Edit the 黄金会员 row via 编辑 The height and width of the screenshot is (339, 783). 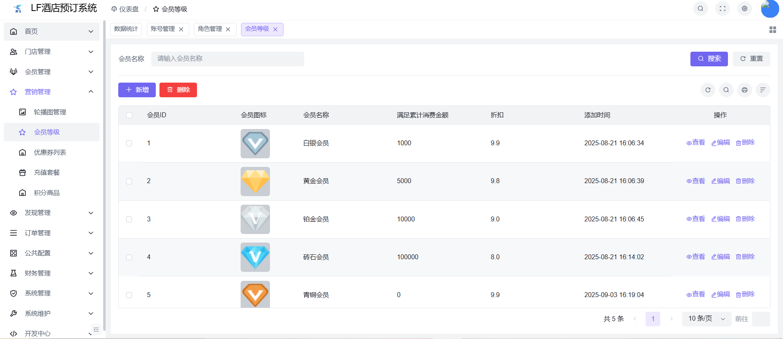click(x=721, y=181)
